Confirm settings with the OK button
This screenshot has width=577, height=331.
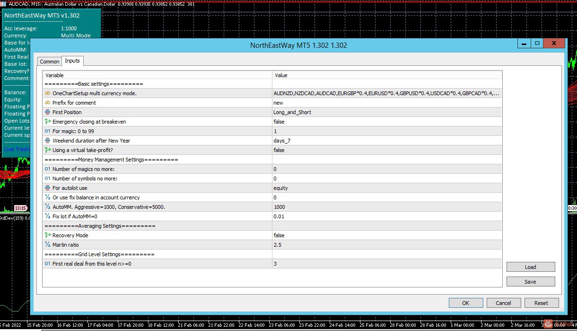click(466, 303)
